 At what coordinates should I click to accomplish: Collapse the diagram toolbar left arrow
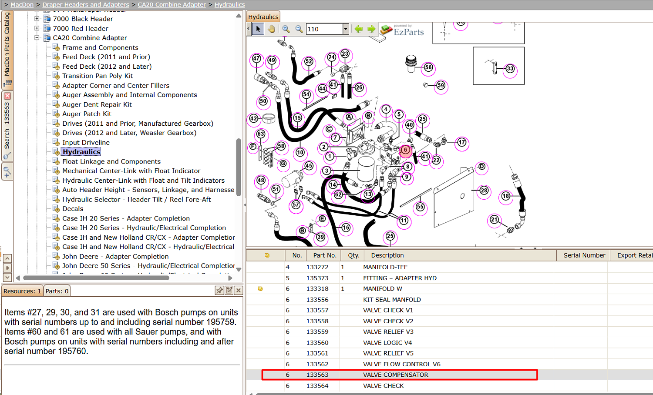click(249, 29)
